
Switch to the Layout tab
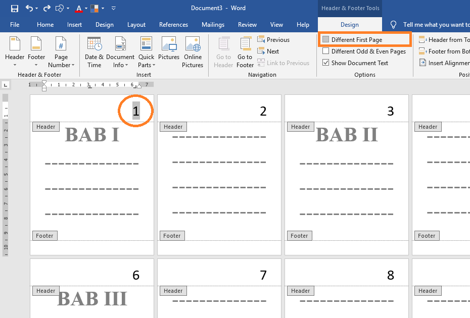pyautogui.click(x=136, y=25)
